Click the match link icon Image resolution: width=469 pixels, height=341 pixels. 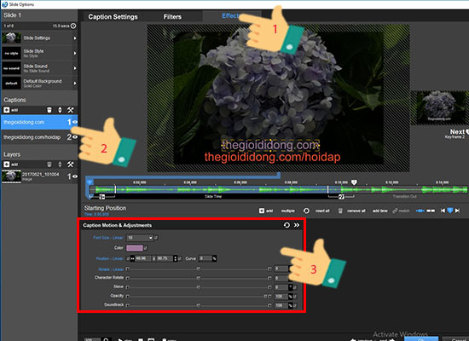[x=395, y=211]
